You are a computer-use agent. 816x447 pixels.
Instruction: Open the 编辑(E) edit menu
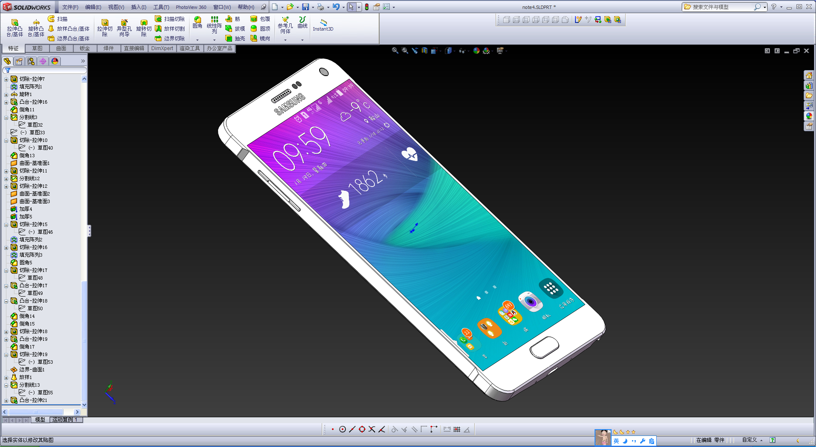click(93, 7)
